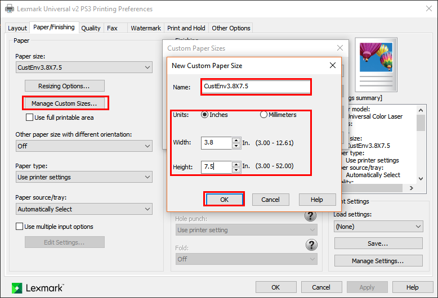438x298 pixels.
Task: Click the Resizing Options button
Action: coord(65,86)
